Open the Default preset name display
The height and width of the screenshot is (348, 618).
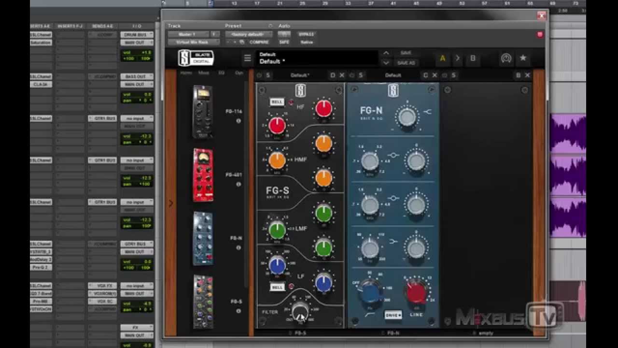tap(317, 58)
